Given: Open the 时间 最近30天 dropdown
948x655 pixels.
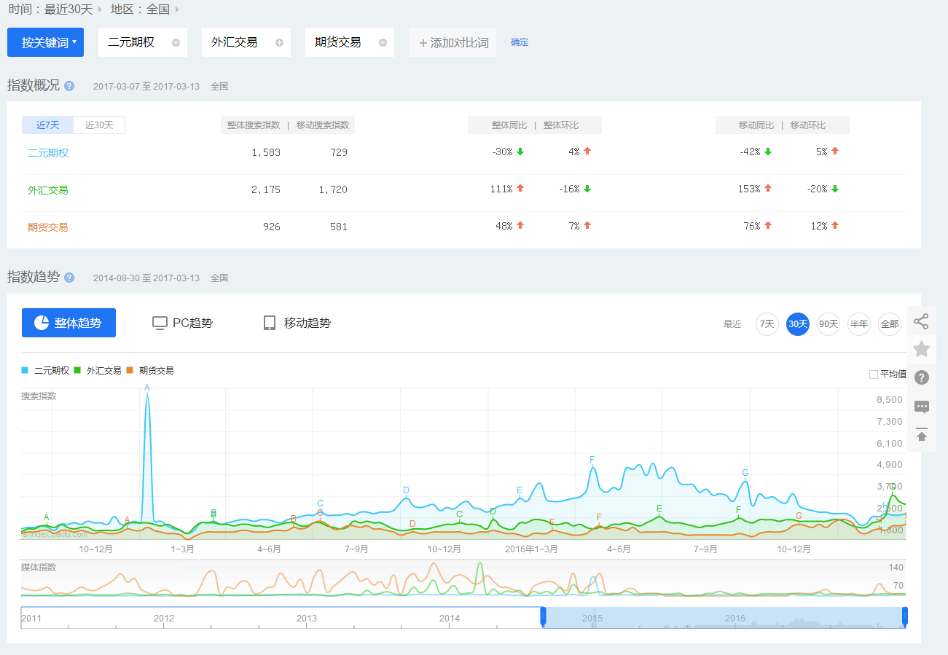Looking at the screenshot, I should pos(55,9).
